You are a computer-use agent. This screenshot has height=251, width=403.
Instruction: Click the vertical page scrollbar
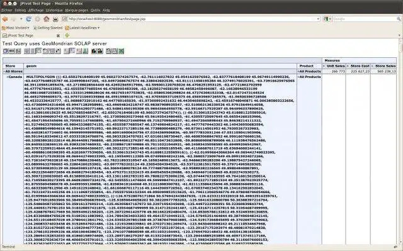tap(400, 141)
